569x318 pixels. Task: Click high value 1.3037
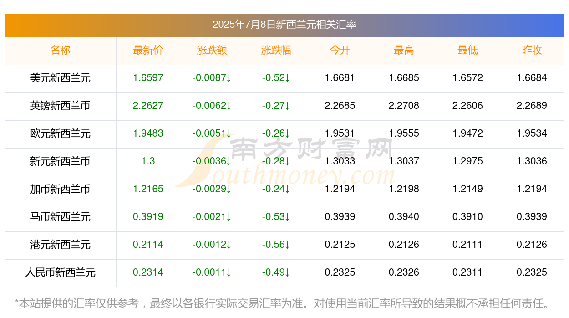coord(404,161)
